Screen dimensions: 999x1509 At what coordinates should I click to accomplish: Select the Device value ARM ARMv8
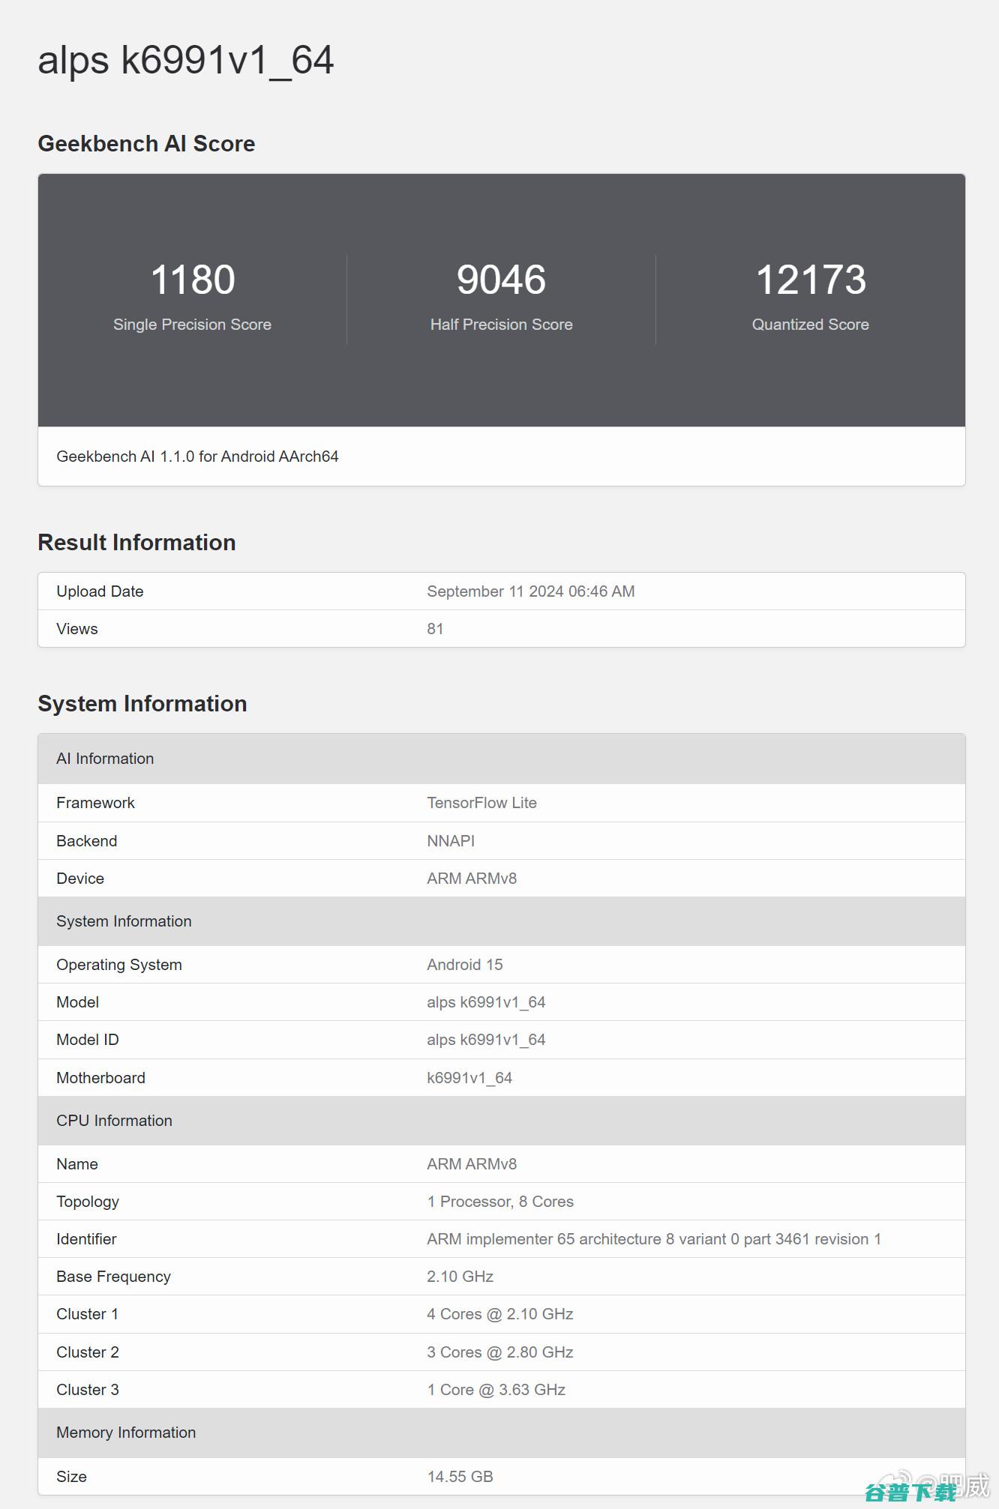[472, 879]
